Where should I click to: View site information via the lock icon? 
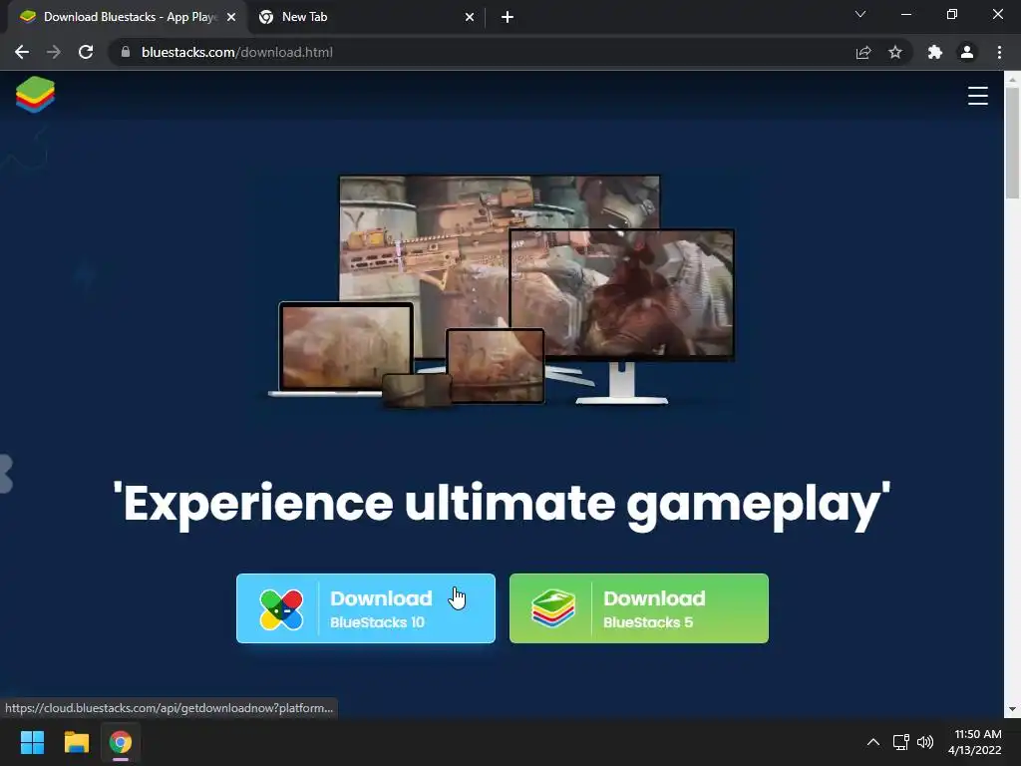pyautogui.click(x=126, y=52)
